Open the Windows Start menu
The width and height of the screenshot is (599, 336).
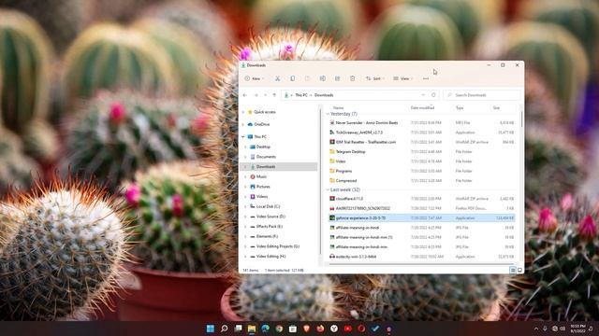(211, 329)
